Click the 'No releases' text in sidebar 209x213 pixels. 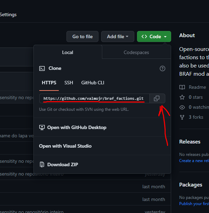click(194, 155)
